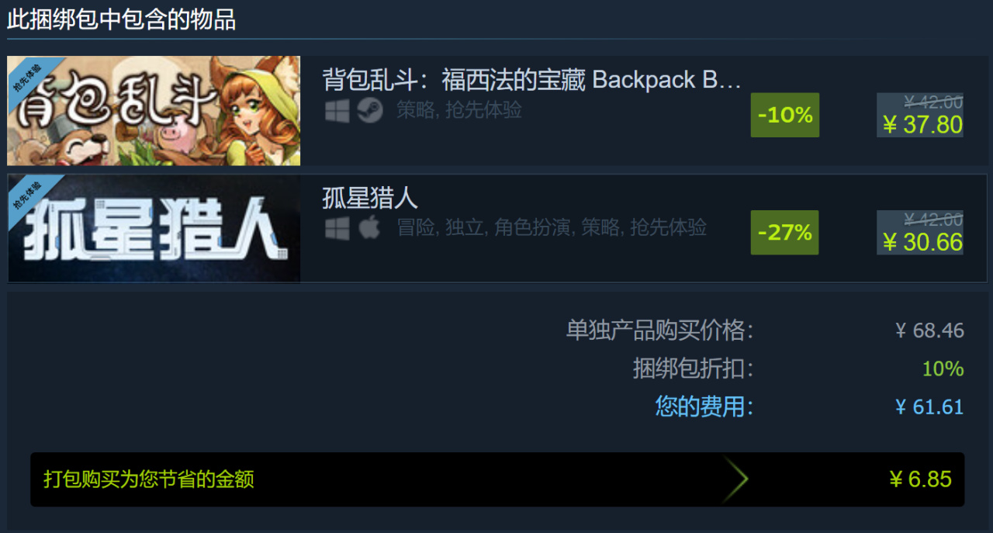Click the 您的费用 ¥ 61.61 total
This screenshot has width=993, height=533.
click(x=809, y=407)
